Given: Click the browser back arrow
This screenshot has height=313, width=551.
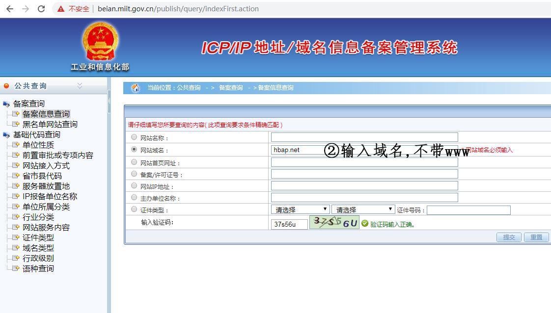Looking at the screenshot, I should tap(10, 9).
